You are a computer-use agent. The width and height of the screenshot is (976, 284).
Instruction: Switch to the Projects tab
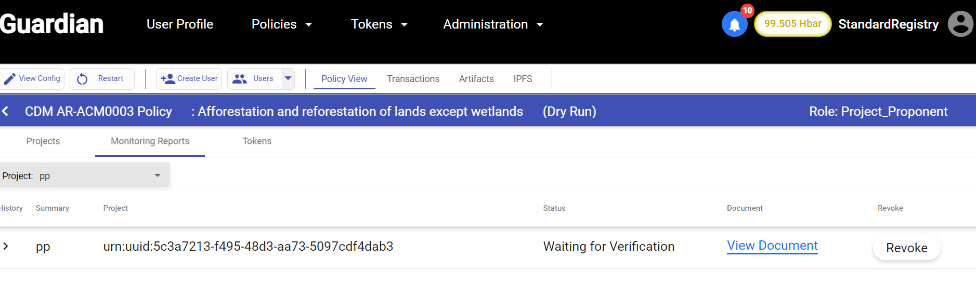(43, 141)
